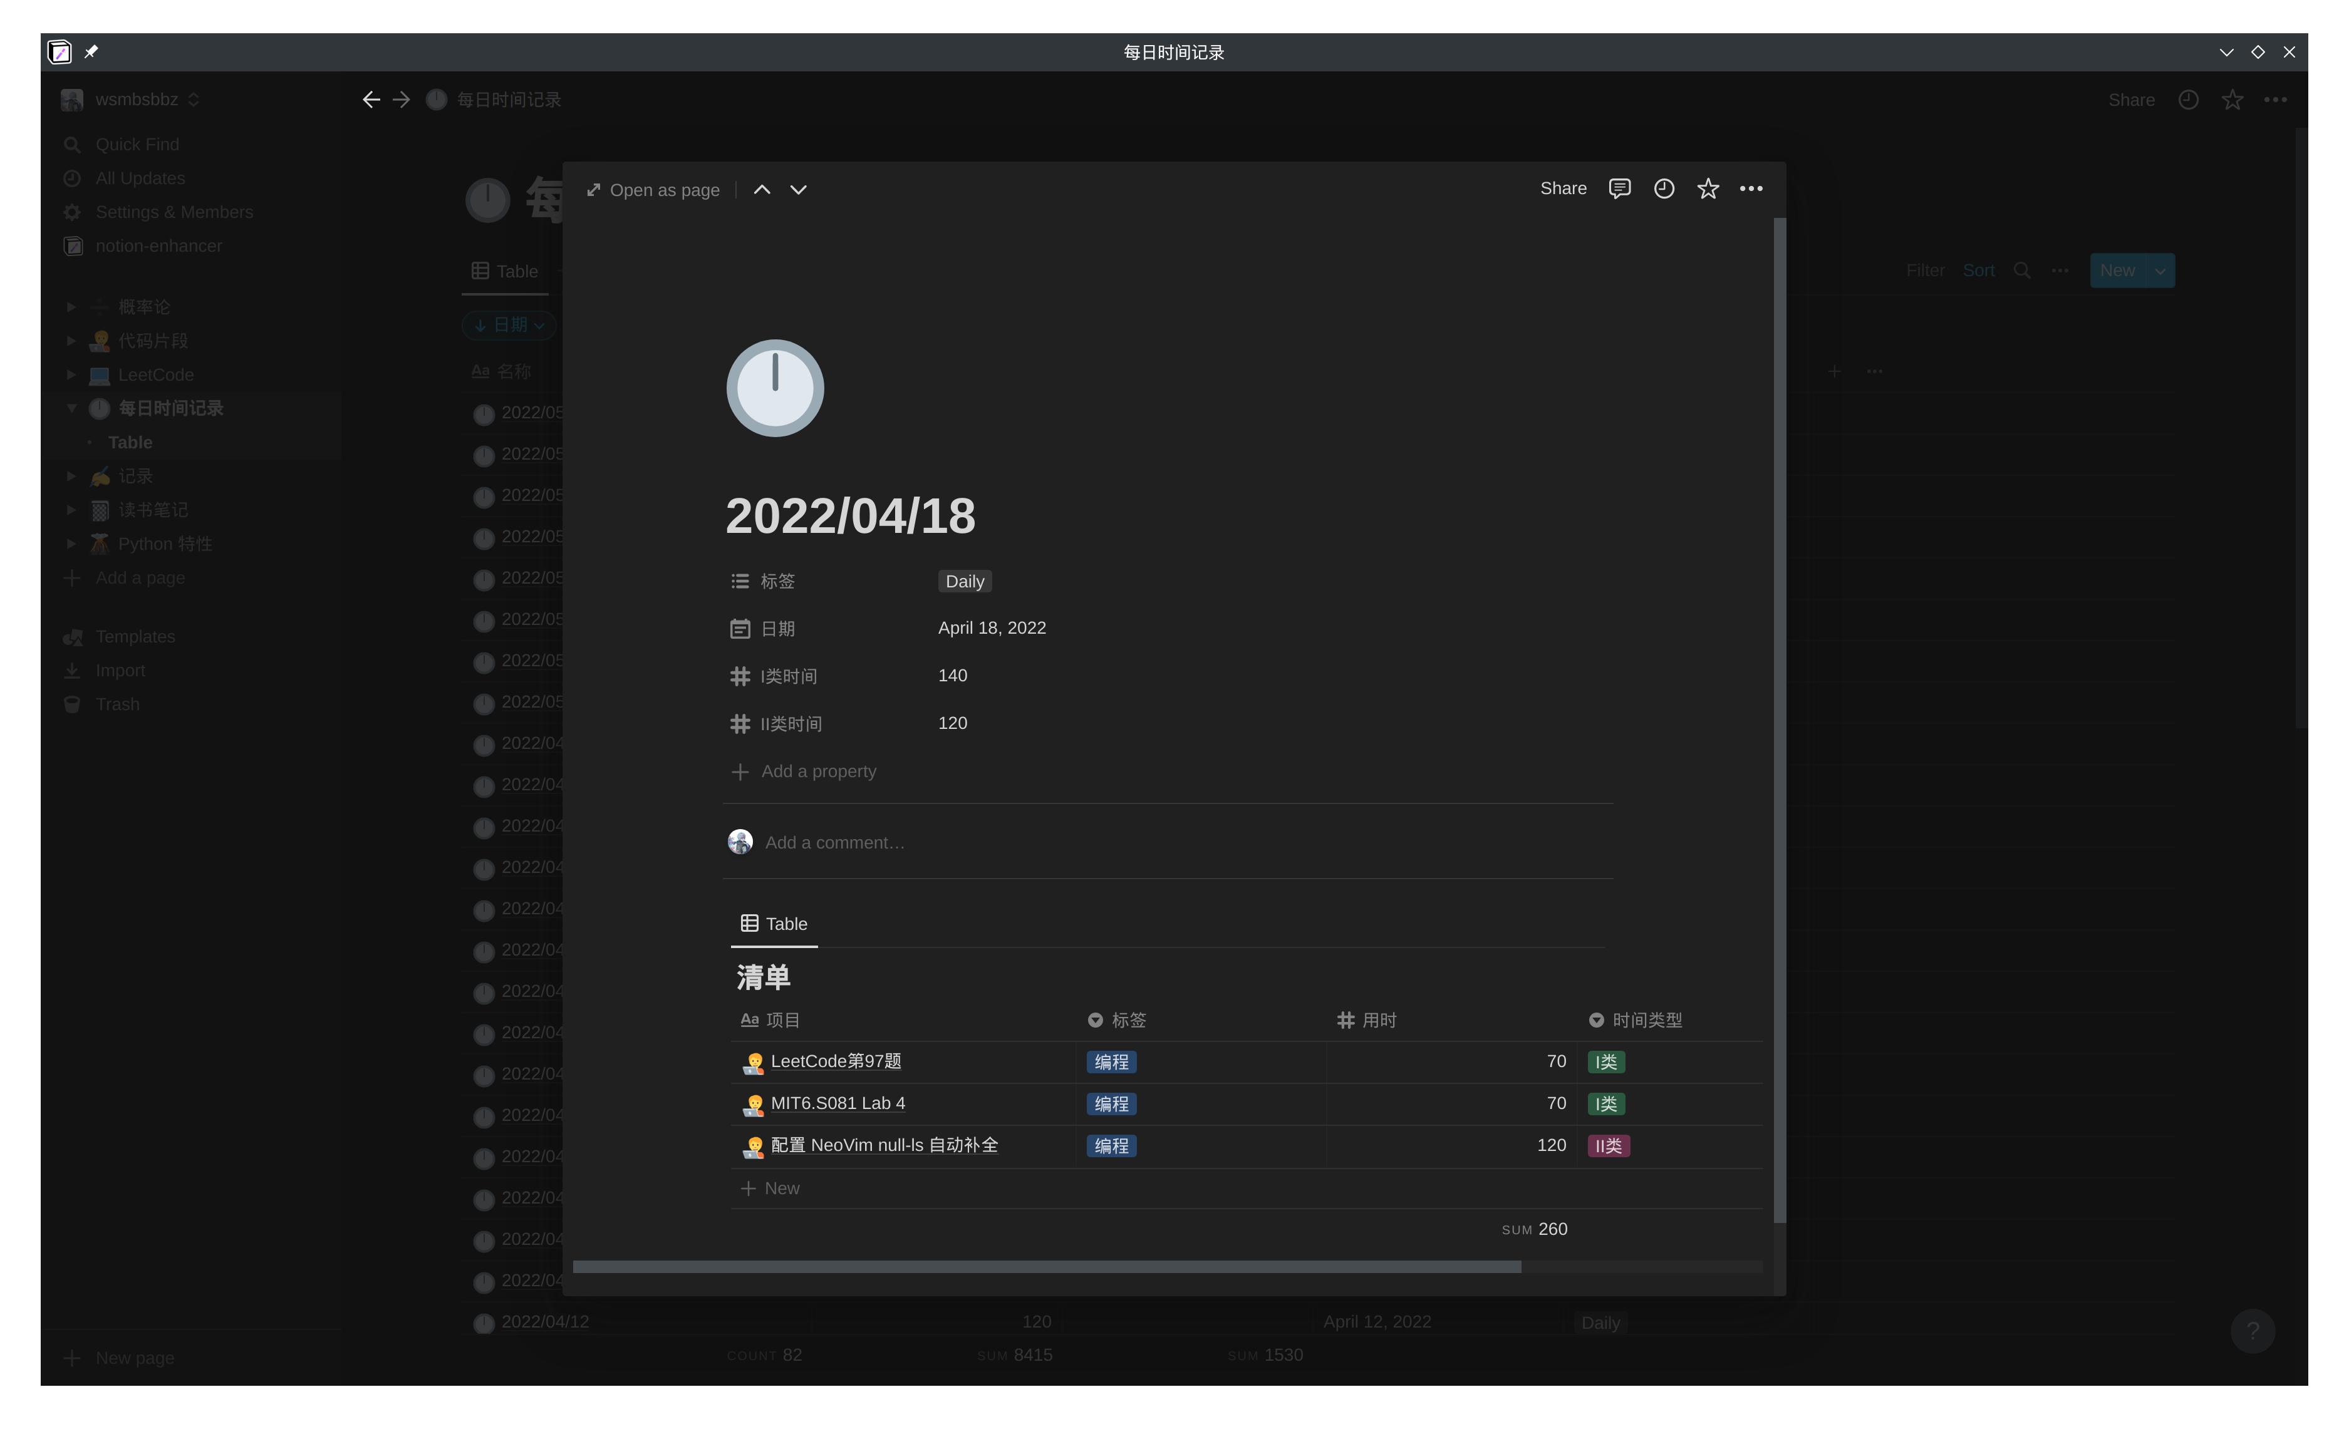Click the star icon in main top bar
Screen dimensions: 2349x1434
2232,100
